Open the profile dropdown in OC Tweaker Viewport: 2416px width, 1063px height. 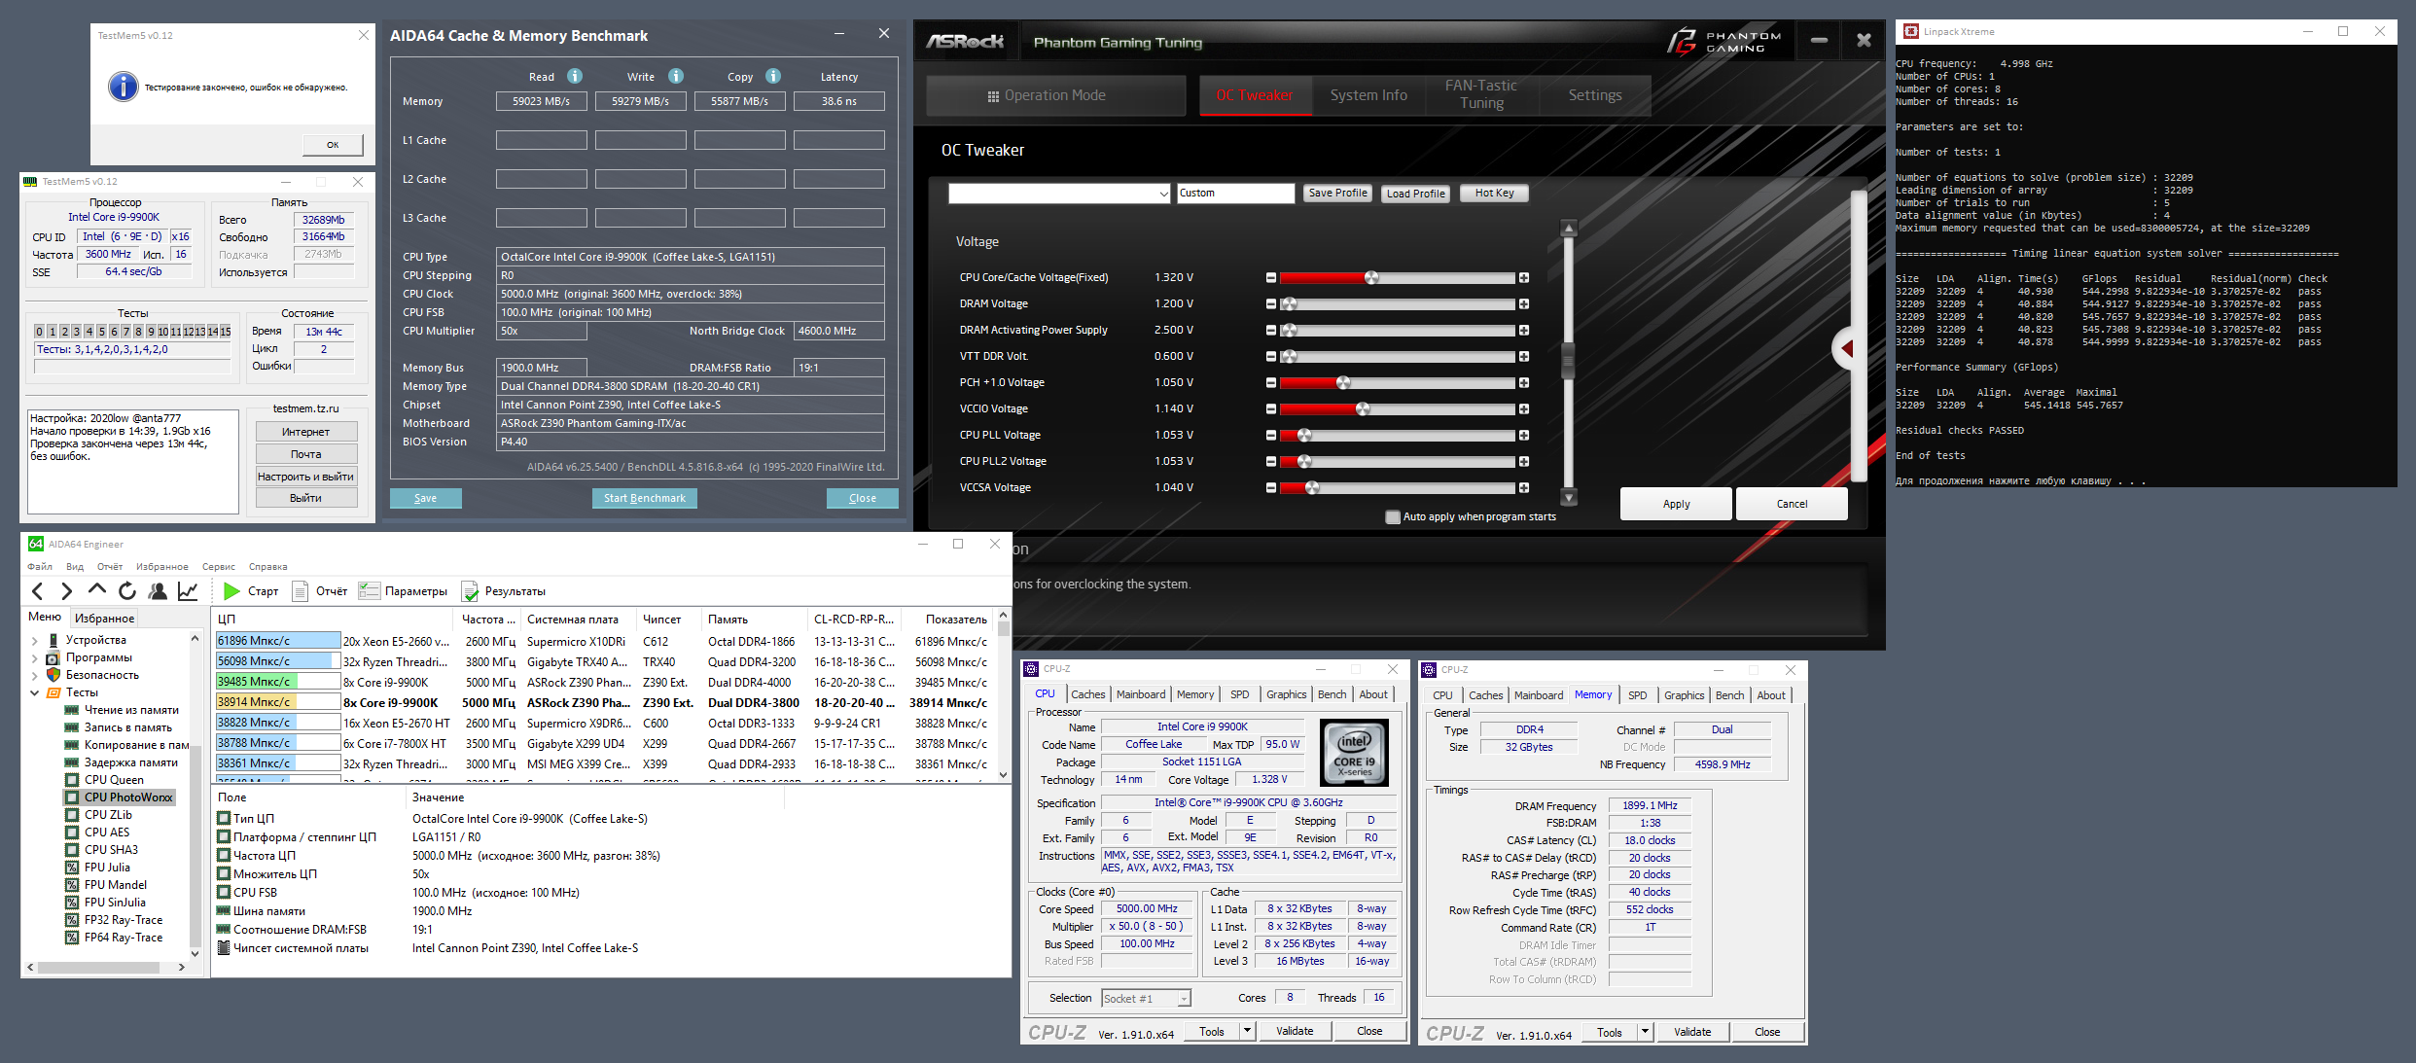point(1163,194)
